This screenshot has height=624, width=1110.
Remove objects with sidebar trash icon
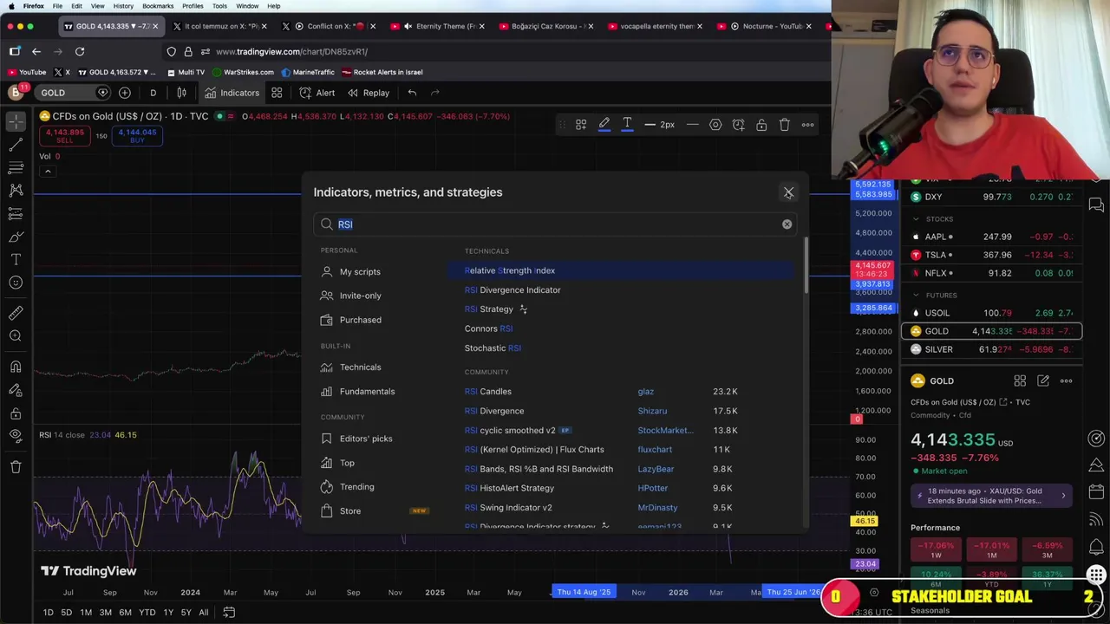tap(16, 467)
